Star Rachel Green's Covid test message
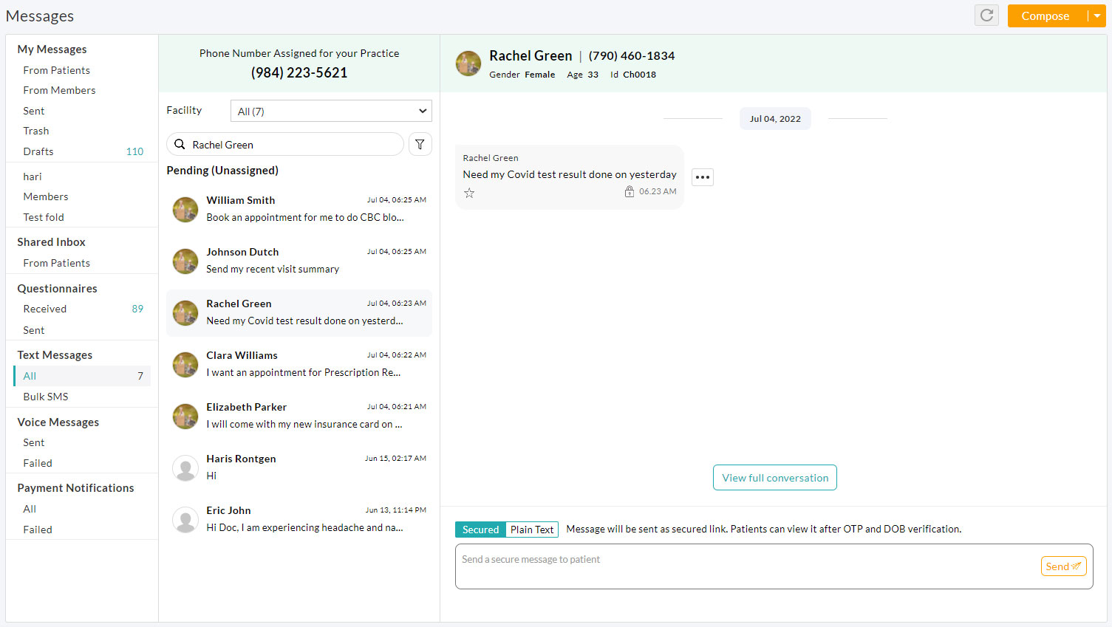Viewport: 1112px width, 627px height. click(x=469, y=193)
